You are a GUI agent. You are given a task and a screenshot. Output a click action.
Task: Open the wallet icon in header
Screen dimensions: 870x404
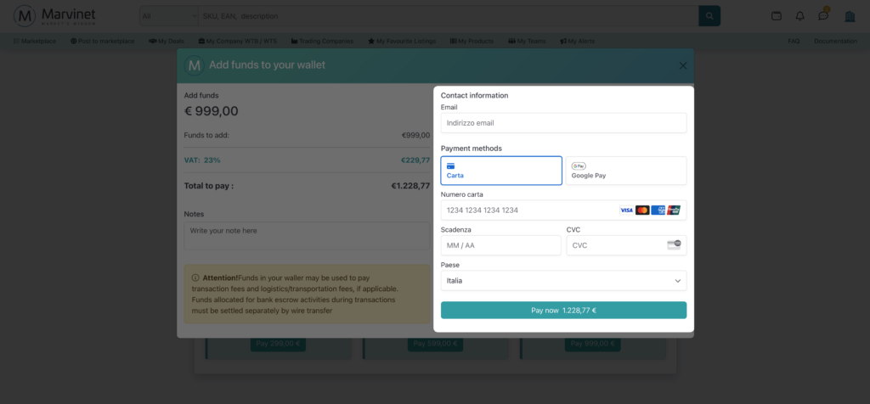click(x=776, y=16)
